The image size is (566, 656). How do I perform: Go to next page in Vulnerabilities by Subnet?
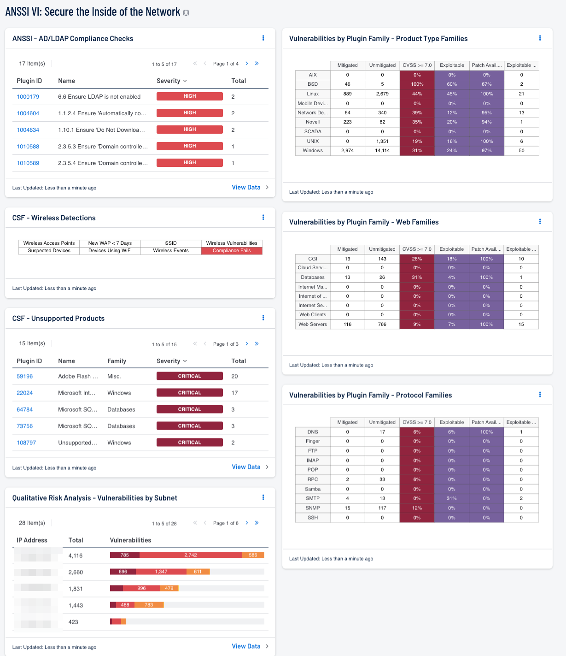(x=247, y=523)
